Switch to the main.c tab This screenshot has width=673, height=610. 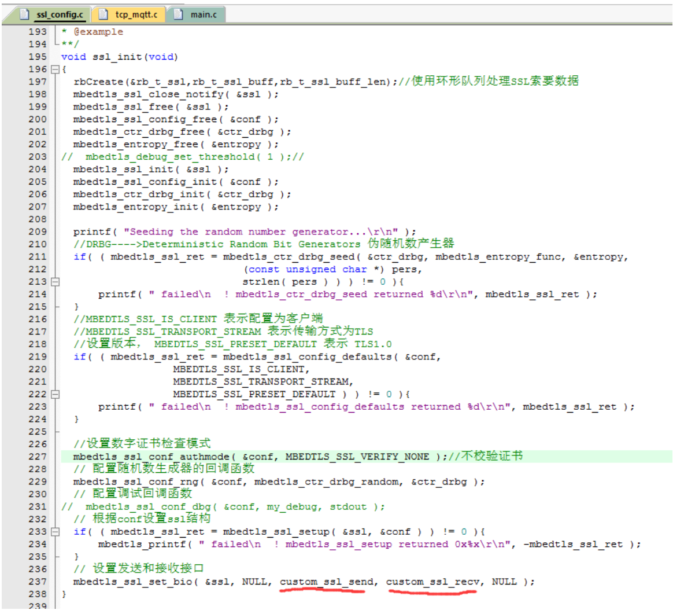pos(204,14)
